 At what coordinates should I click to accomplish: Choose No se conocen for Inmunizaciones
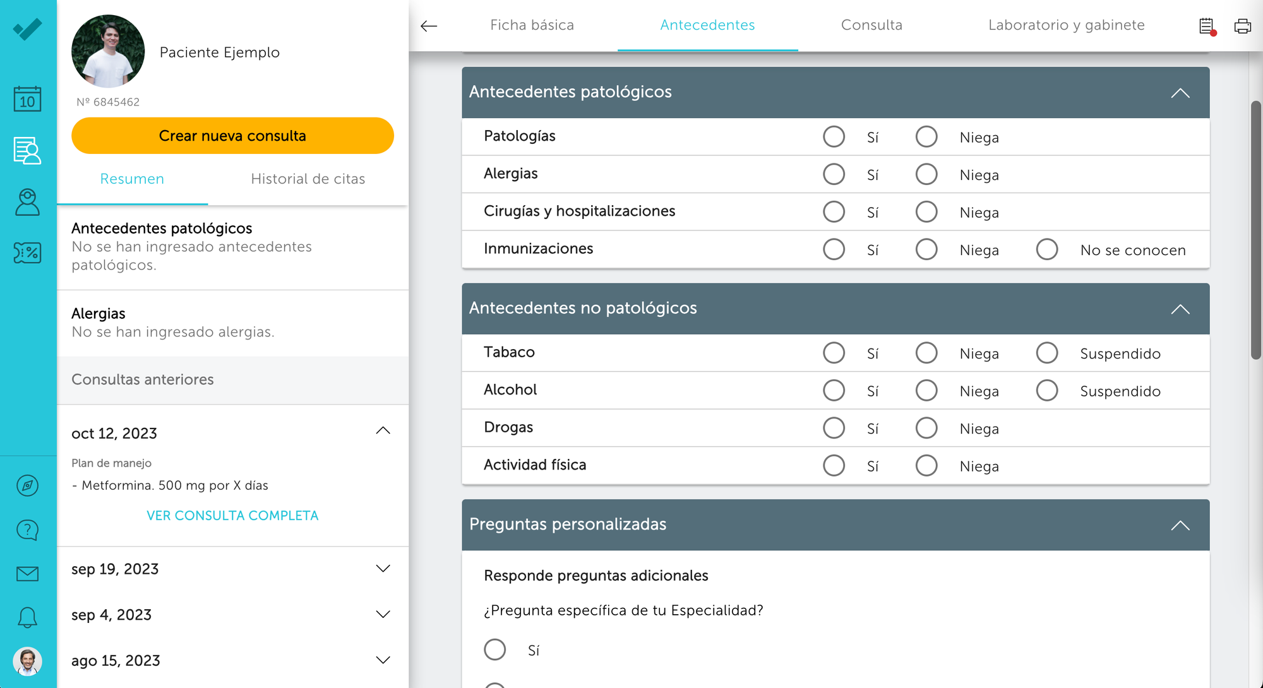[1046, 249]
